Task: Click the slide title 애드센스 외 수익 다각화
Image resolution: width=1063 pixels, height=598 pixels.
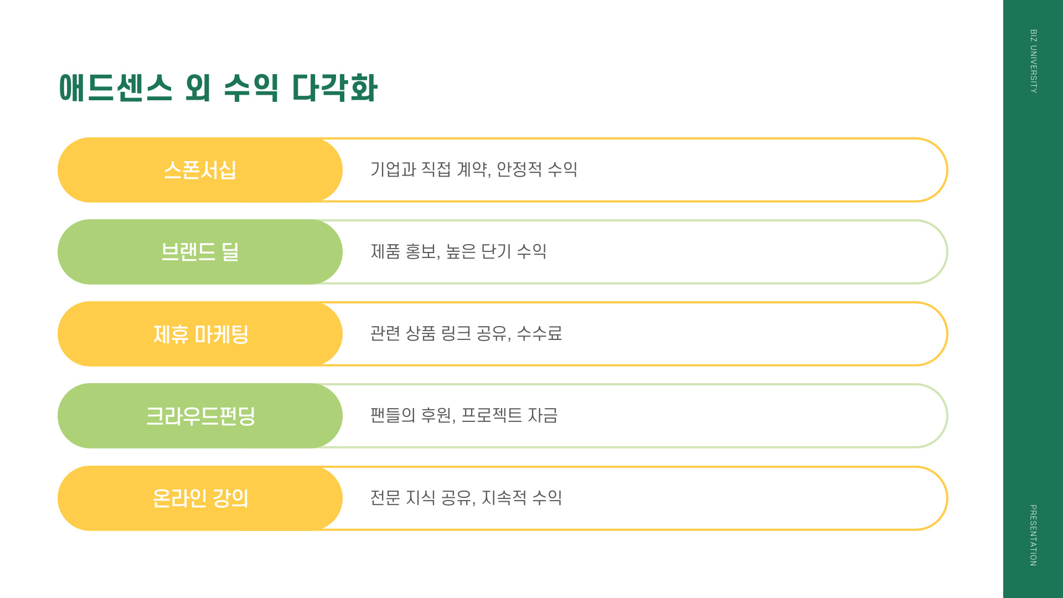Action: coord(218,87)
